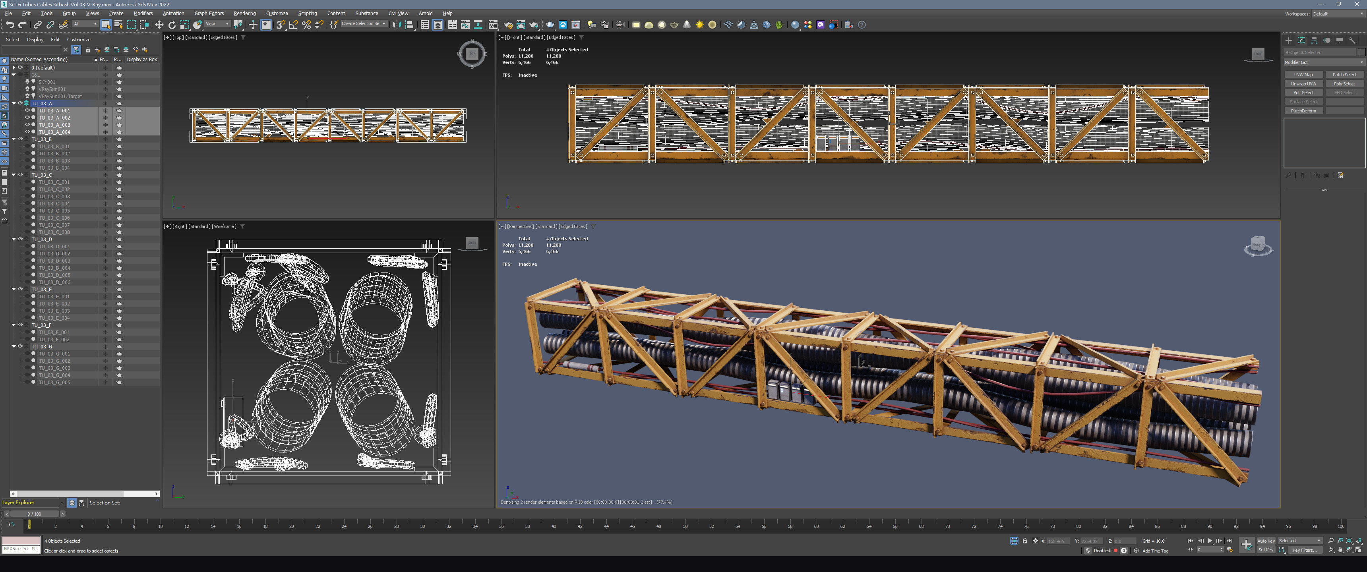This screenshot has height=572, width=1367.
Task: Open the Rendered Frame Window icon
Action: (521, 25)
